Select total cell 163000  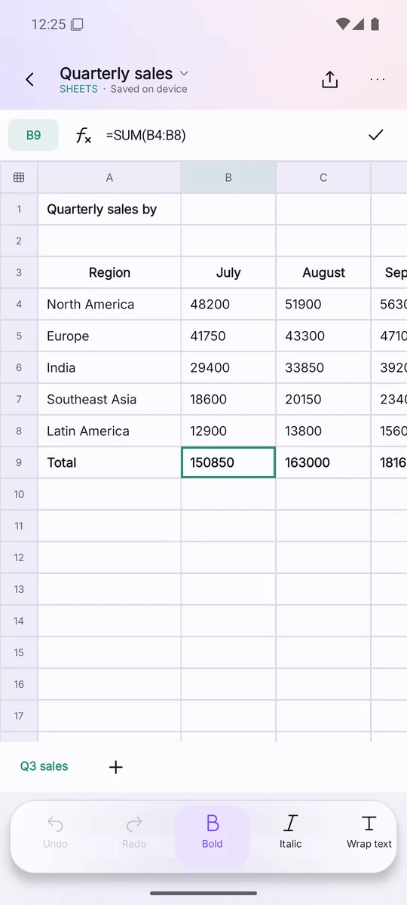323,462
